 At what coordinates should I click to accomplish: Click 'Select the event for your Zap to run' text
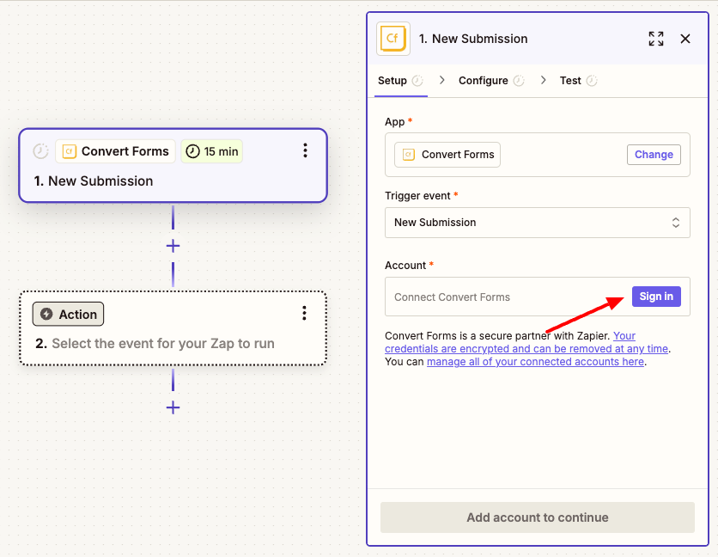(163, 343)
